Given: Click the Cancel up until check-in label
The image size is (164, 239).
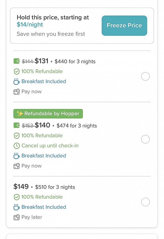Looking at the screenshot, I should point(50,146).
